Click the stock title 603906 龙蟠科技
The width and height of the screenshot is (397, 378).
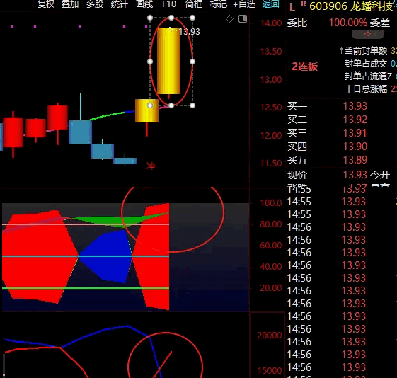[351, 6]
